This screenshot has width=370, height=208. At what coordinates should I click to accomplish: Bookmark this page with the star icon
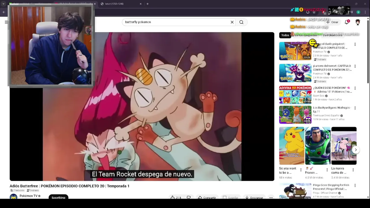pos(314,12)
